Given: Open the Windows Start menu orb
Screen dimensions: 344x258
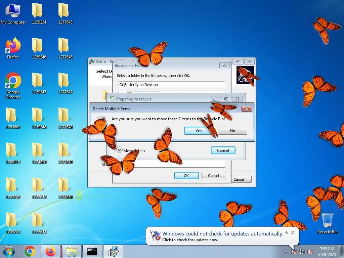Looking at the screenshot, I should click(x=9, y=251).
